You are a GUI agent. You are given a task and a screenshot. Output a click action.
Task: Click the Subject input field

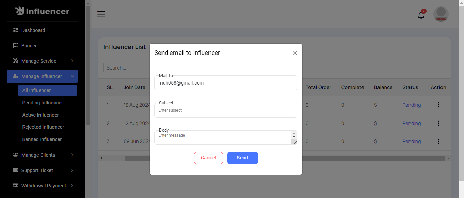click(226, 110)
